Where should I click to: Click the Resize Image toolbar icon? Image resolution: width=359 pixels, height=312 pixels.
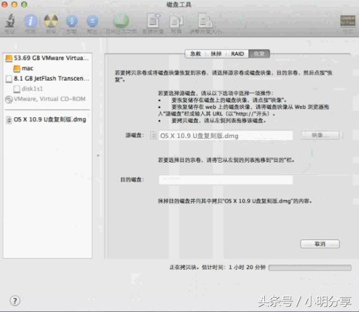point(205,21)
